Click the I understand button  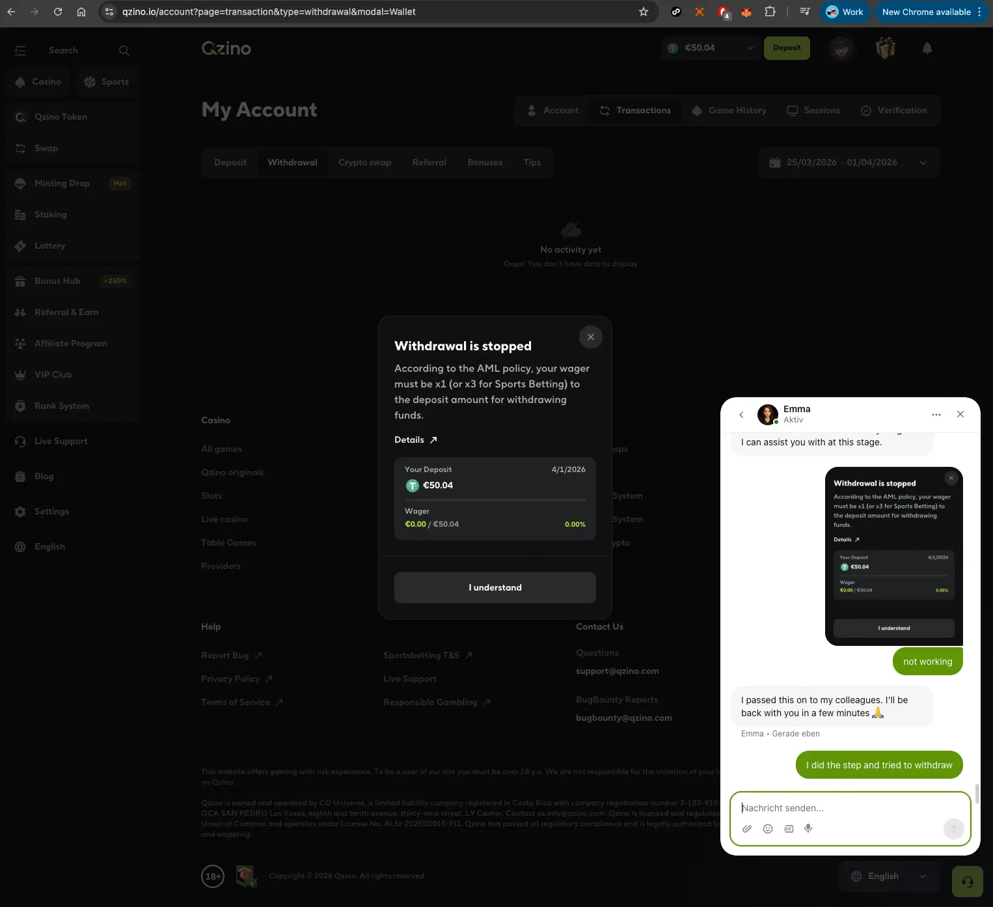coord(495,587)
